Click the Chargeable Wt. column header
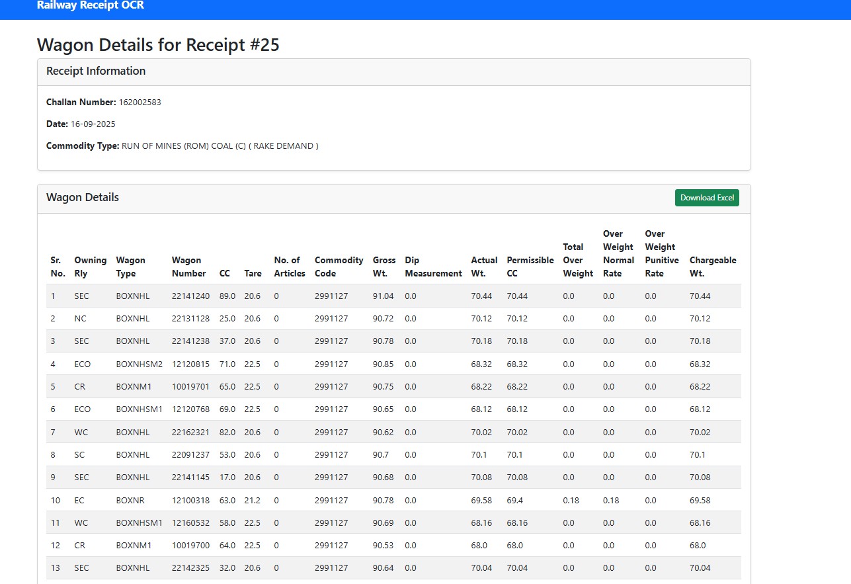The image size is (851, 584). [712, 267]
